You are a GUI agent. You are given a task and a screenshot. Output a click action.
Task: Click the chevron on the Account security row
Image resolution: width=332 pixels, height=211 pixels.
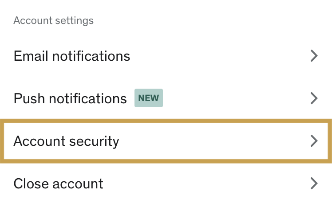pyautogui.click(x=314, y=141)
